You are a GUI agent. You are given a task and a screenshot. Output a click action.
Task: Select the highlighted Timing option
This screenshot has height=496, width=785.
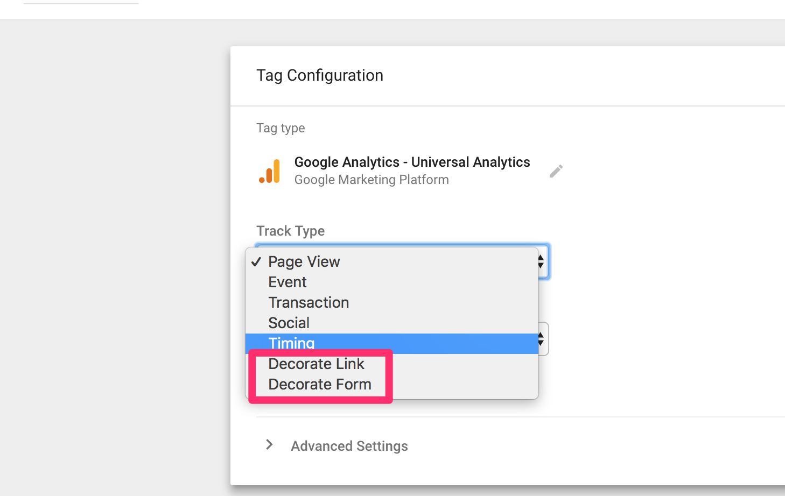click(x=392, y=343)
